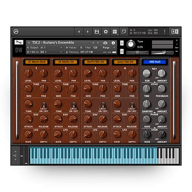Click layer 4 LFO DEPTH knob

coord(132,134)
